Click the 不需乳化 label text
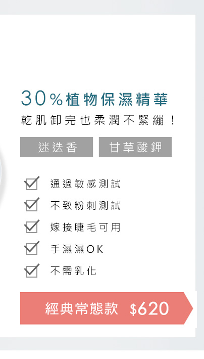The height and width of the screenshot is (359, 204). coord(73,271)
